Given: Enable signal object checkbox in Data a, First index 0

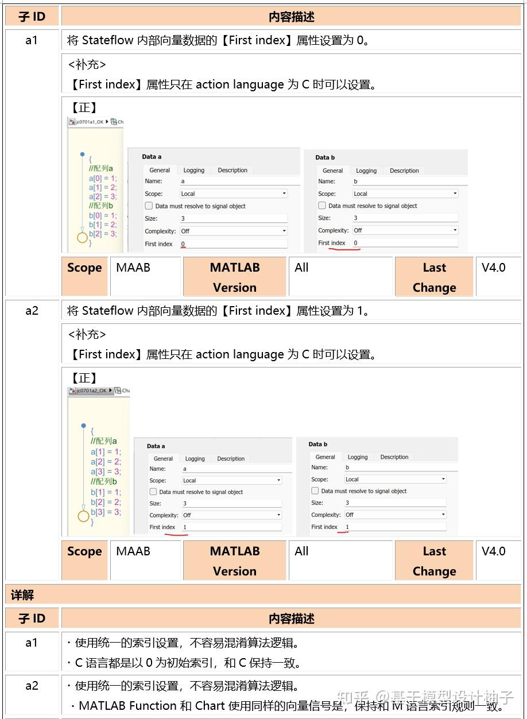Looking at the screenshot, I should (149, 206).
